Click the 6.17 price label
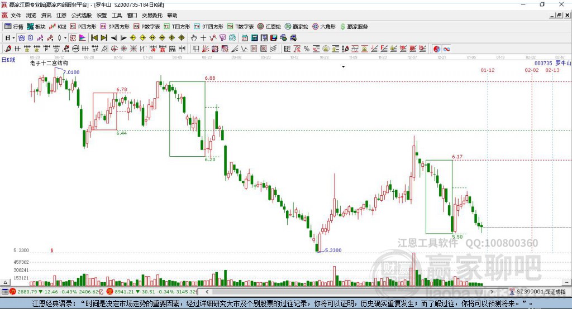The width and height of the screenshot is (572, 309). pos(457,157)
